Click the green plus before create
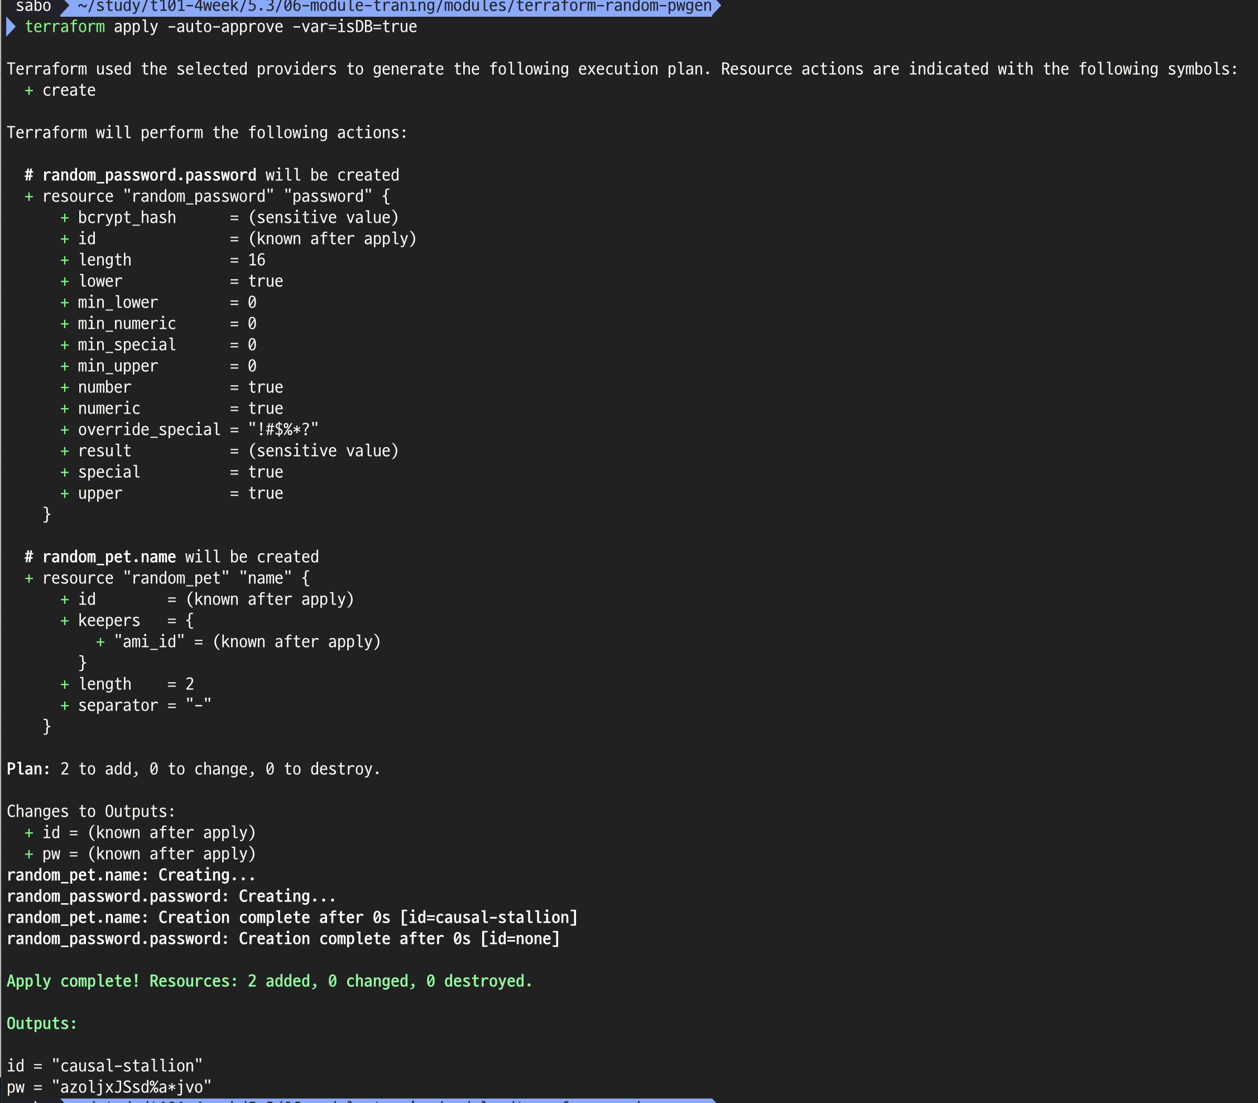This screenshot has height=1103, width=1258. (x=28, y=90)
